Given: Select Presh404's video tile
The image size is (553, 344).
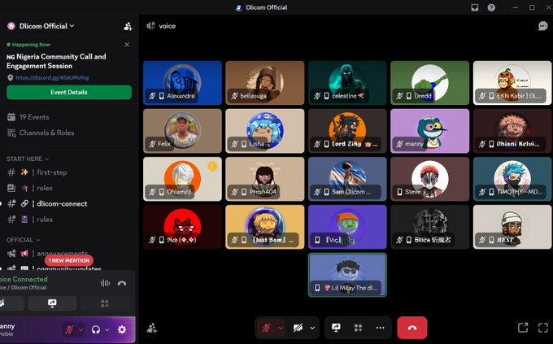Looking at the screenshot, I should (x=265, y=179).
